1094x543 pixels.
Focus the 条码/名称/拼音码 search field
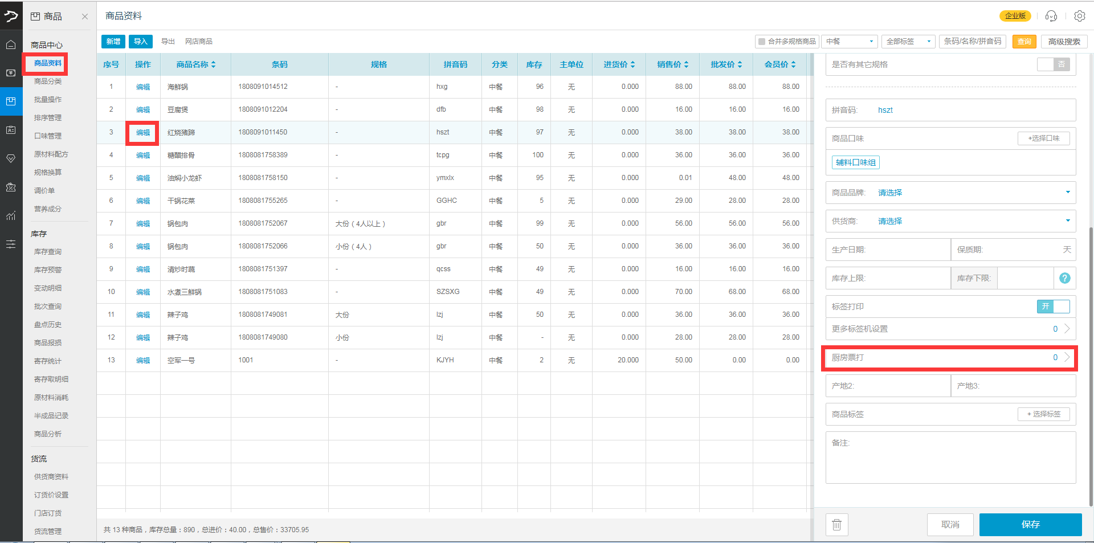[x=973, y=42]
